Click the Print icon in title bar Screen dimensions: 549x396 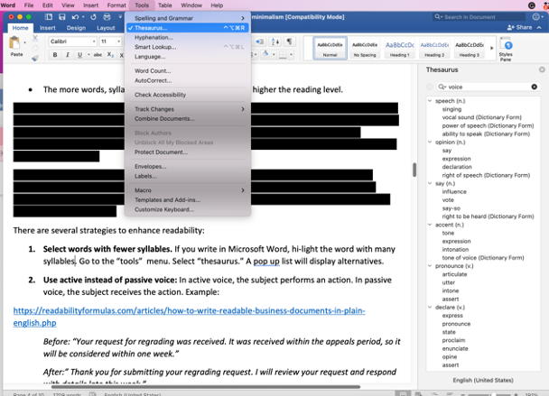[107, 17]
